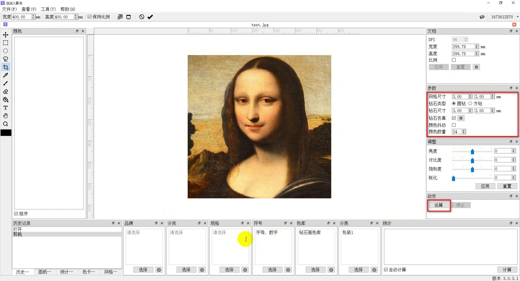The image size is (520, 281).
Task: Select the rectangular selection tool
Action: pyautogui.click(x=5, y=43)
